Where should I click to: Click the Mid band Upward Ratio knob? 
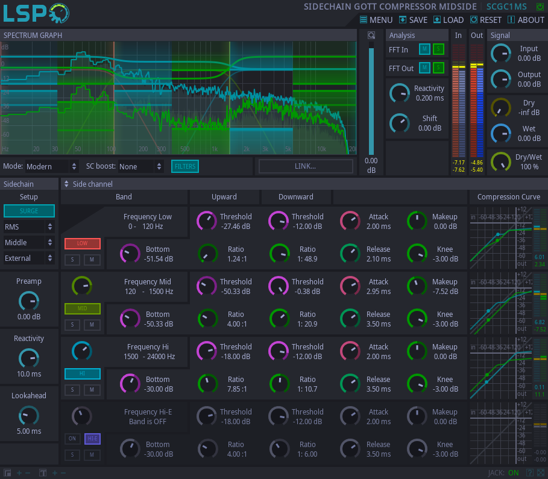(207, 319)
